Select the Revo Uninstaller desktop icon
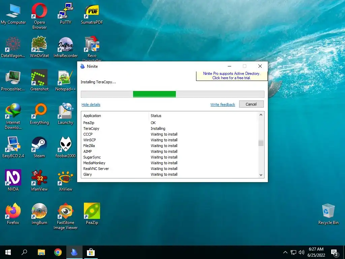 pos(92,49)
